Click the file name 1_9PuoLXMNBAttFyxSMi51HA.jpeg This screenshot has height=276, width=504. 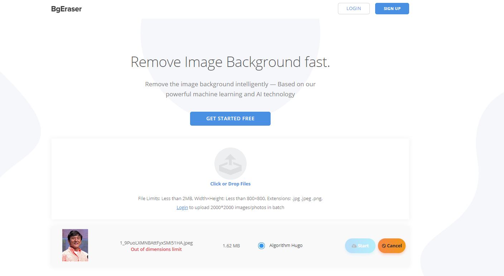pos(156,243)
